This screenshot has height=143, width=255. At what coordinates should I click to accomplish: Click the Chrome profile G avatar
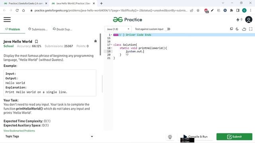point(244,10)
